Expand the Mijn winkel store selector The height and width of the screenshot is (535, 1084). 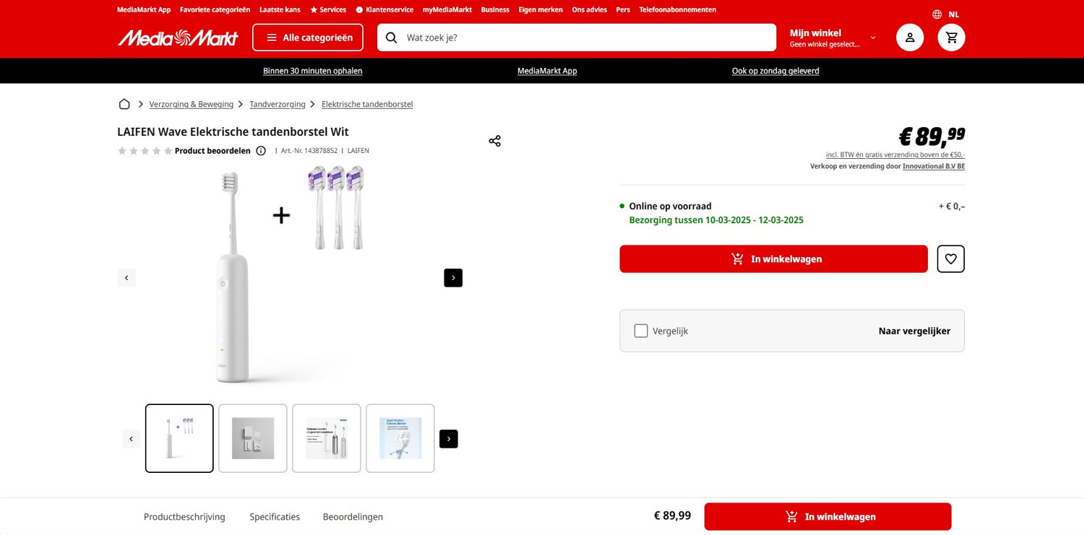(x=833, y=38)
